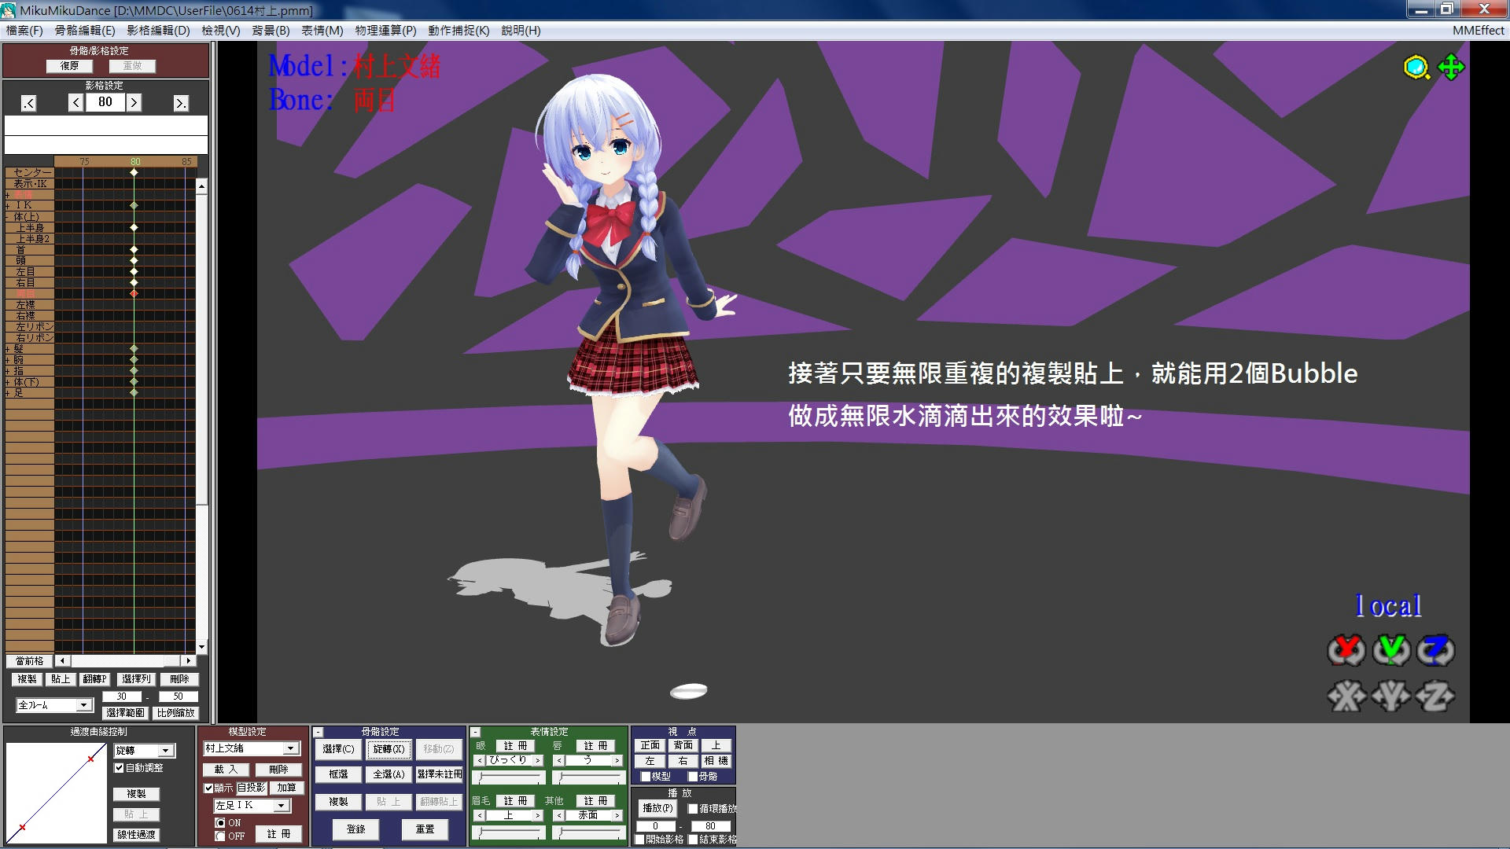This screenshot has height=849, width=1510.
Task: Adjust the eyebrow morph slider
Action: tap(509, 832)
